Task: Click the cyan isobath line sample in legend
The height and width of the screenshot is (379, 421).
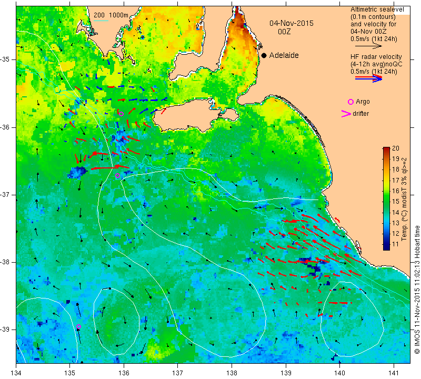Action: pyautogui.click(x=101, y=21)
